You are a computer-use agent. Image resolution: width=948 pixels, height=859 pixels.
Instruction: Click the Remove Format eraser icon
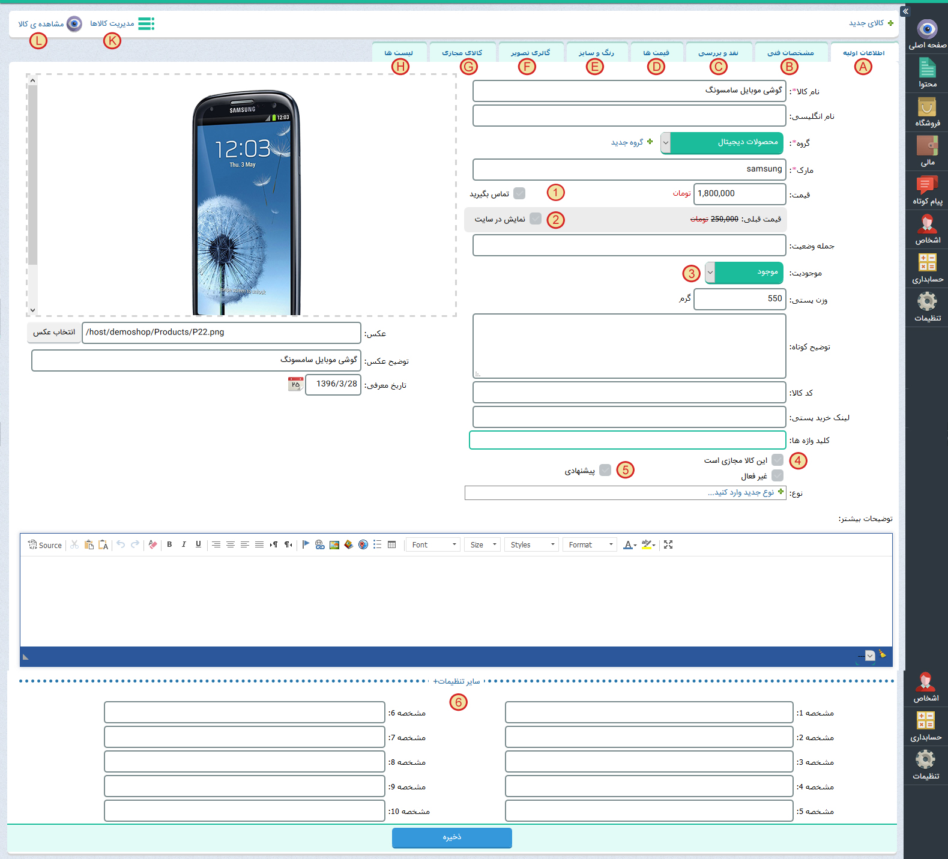click(152, 544)
